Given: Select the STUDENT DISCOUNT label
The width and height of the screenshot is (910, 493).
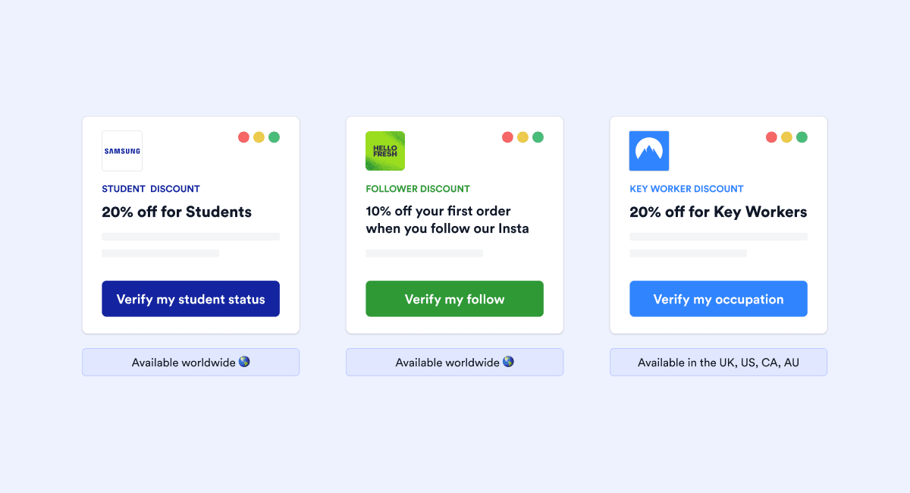Looking at the screenshot, I should pos(151,189).
